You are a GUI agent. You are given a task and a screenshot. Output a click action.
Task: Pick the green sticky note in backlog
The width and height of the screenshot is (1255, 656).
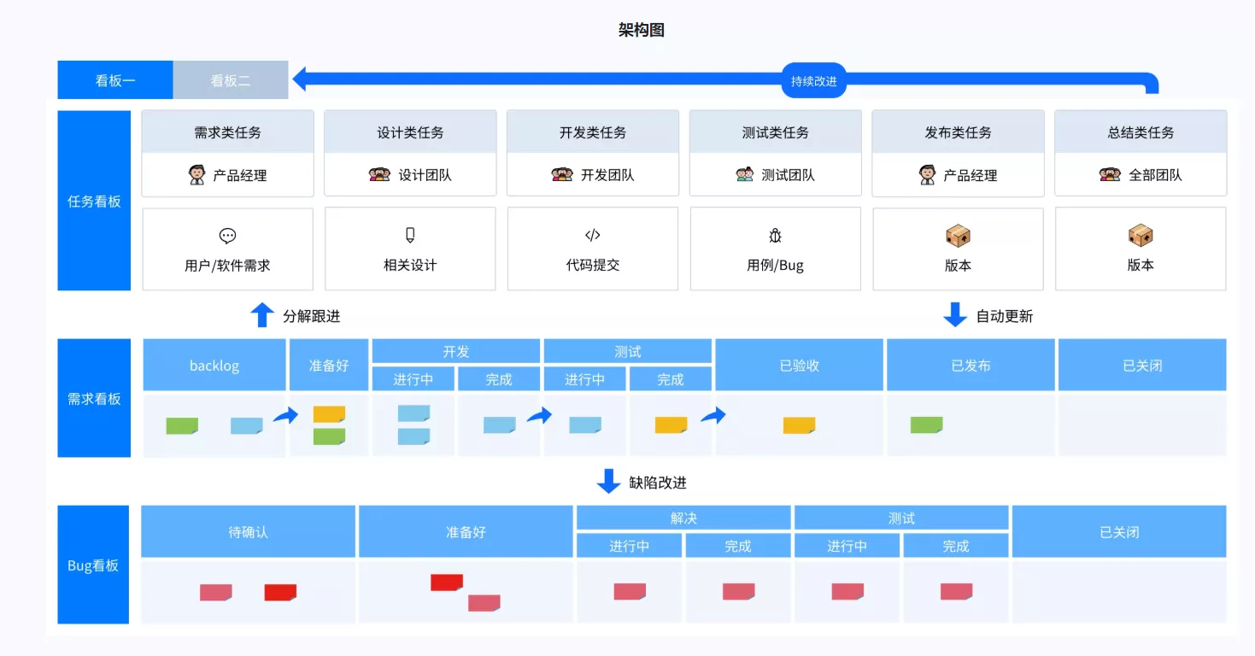coord(182,425)
